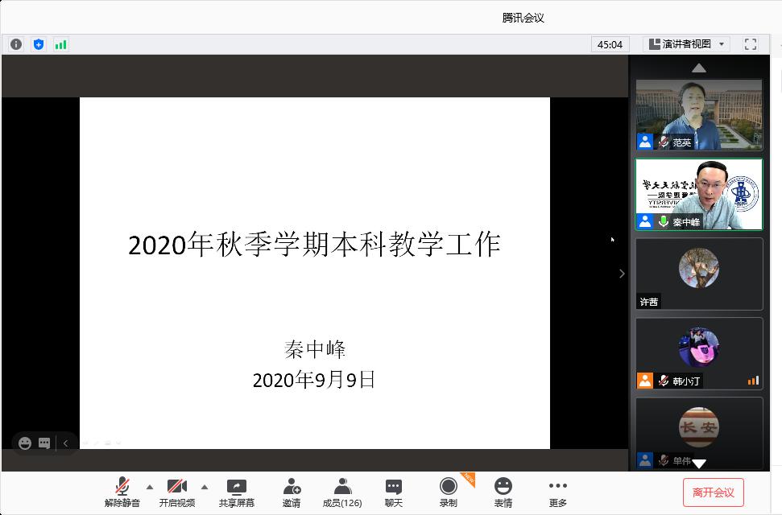Open the 表情 emoji reactions
782x515 pixels.
[x=503, y=492]
